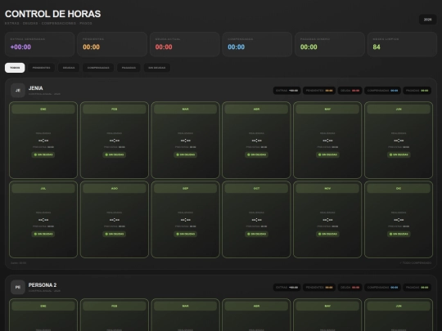Click Persona 2's Extras stat pill
Screen dimensions: 442x331
(x=286, y=288)
